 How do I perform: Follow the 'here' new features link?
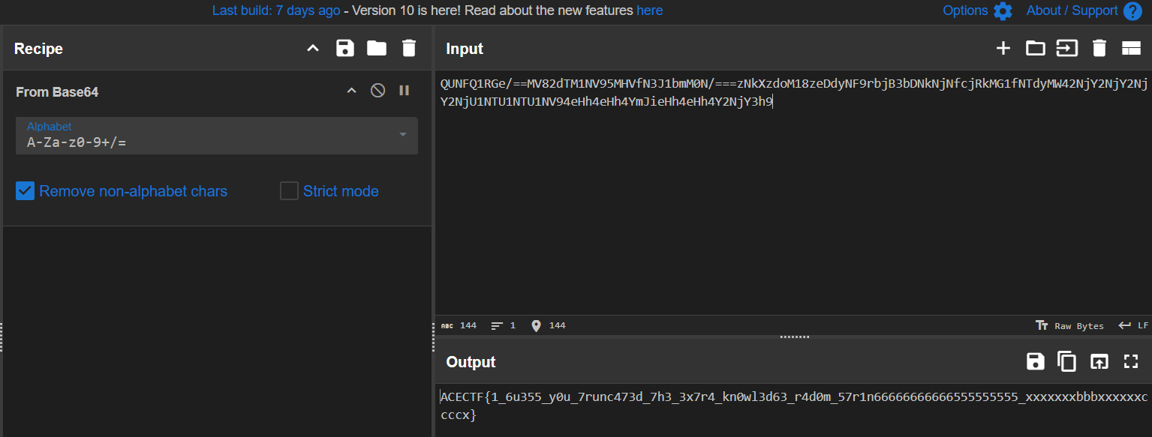pyautogui.click(x=650, y=10)
